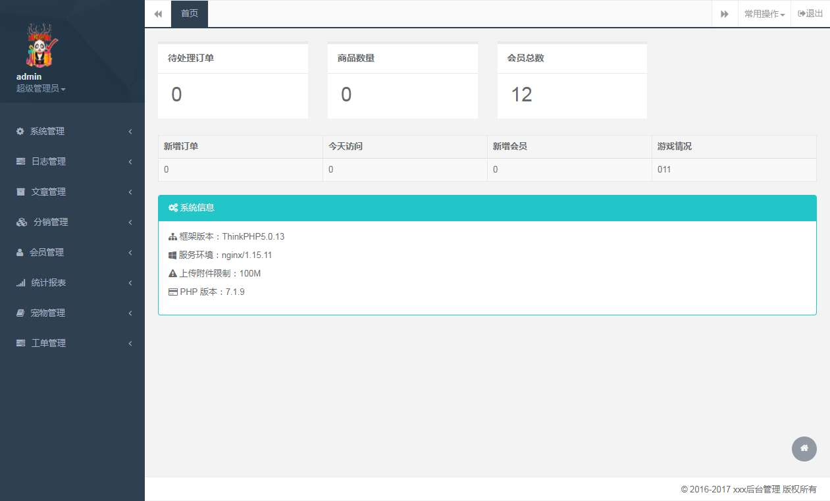Image resolution: width=830 pixels, height=501 pixels.
Task: Click the bar chart icon beside 统计报表
Action: (x=20, y=282)
